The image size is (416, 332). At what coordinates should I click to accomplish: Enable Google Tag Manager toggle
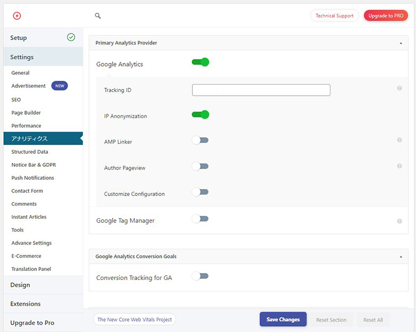tap(200, 219)
